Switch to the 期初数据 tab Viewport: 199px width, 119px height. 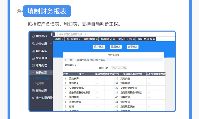[89, 39]
